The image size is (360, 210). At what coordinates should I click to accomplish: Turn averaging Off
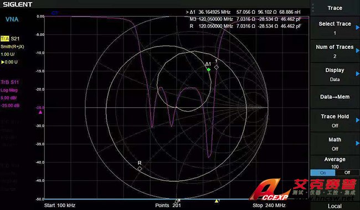[347, 172]
